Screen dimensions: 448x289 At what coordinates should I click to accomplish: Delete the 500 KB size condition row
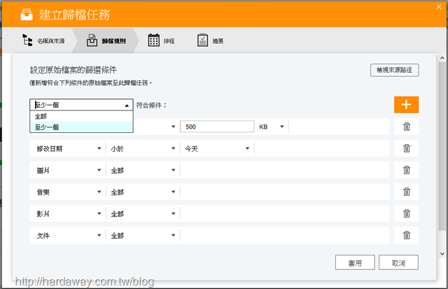click(x=406, y=127)
